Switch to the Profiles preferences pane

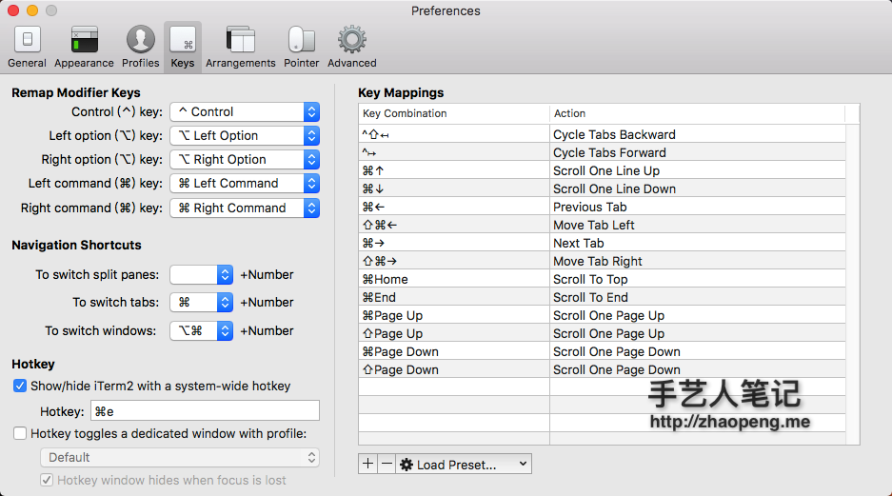(140, 47)
